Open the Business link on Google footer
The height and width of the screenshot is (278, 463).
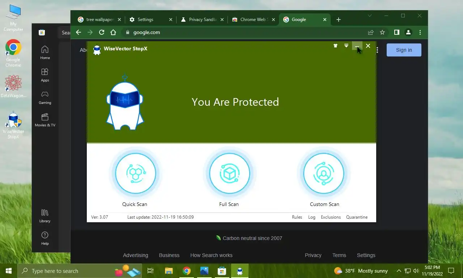(x=169, y=255)
